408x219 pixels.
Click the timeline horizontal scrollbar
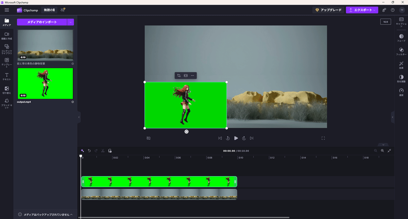pyautogui.click(x=184, y=217)
